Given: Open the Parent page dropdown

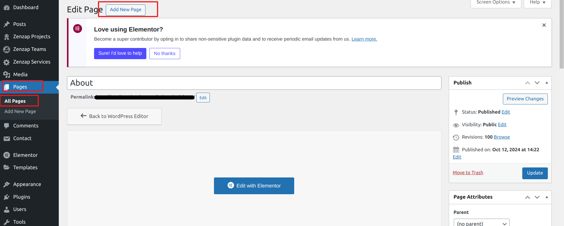Looking at the screenshot, I should 481,223.
